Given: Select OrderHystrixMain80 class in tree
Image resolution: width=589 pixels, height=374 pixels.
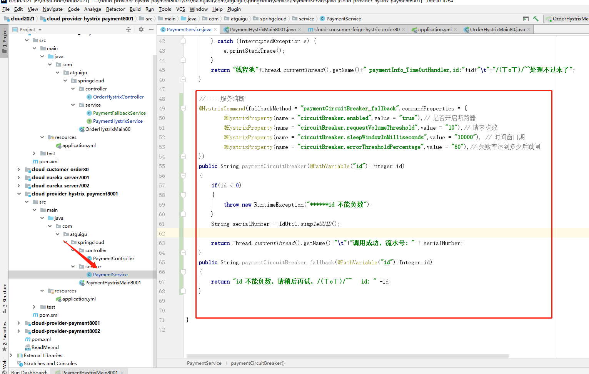Looking at the screenshot, I should click(108, 129).
